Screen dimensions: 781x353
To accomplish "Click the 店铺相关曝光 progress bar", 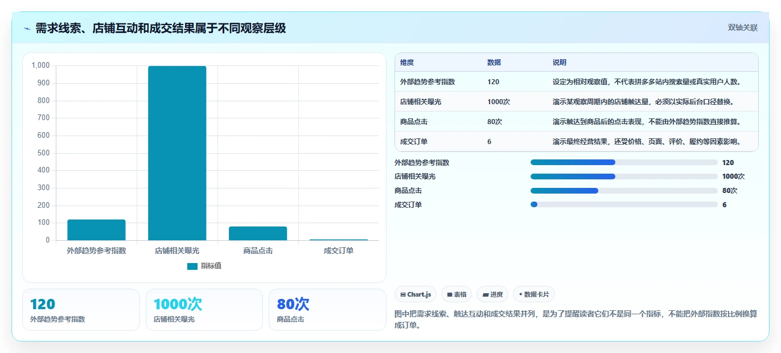I will coord(624,176).
